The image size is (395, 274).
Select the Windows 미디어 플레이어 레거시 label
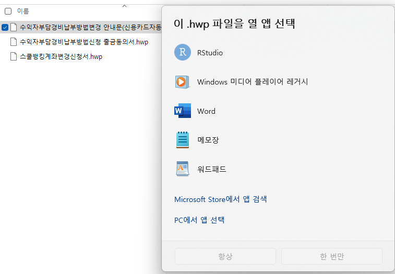tap(253, 81)
